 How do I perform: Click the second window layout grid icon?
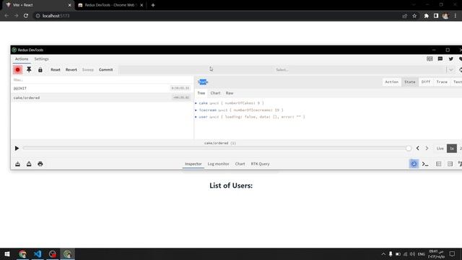pyautogui.click(x=450, y=164)
